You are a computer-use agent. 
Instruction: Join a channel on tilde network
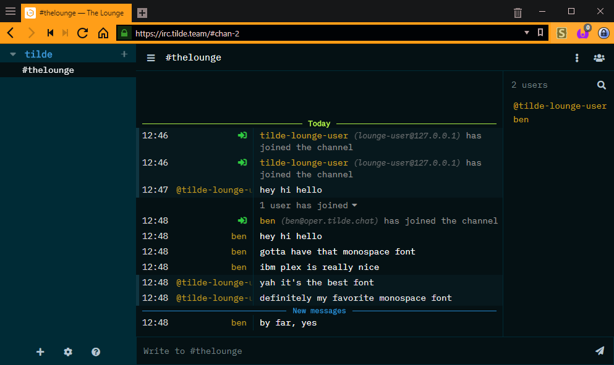click(x=124, y=54)
